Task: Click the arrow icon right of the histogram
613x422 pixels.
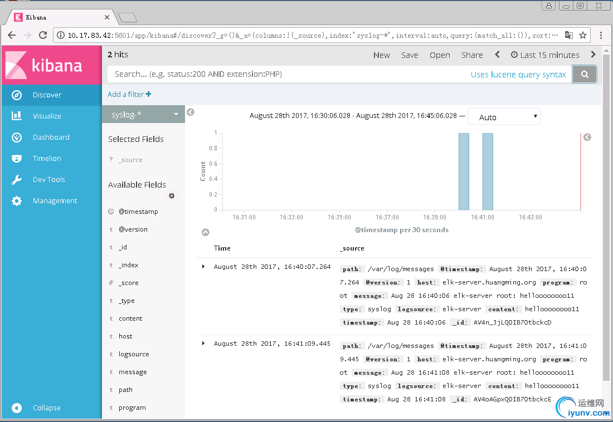Action: click(587, 137)
